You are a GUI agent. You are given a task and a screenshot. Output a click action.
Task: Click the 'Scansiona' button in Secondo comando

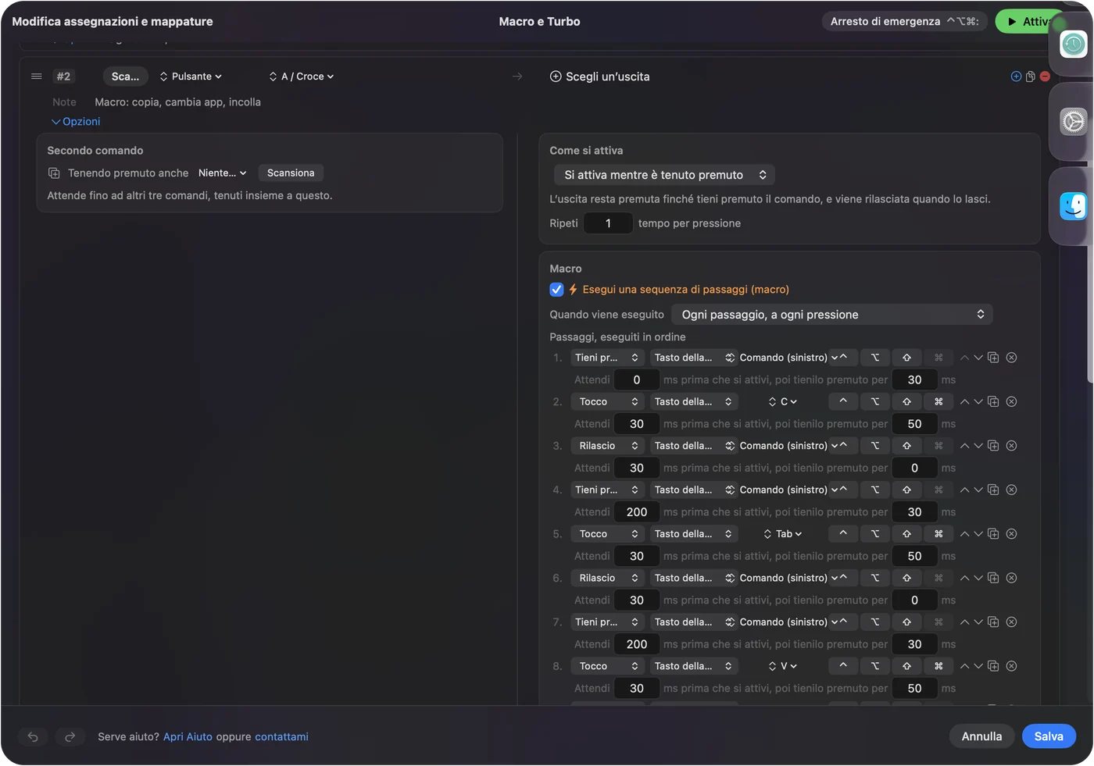point(291,173)
